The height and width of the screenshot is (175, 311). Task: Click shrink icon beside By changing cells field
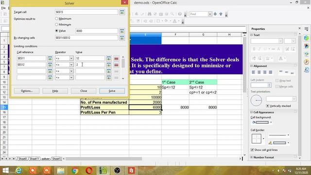coord(122,38)
